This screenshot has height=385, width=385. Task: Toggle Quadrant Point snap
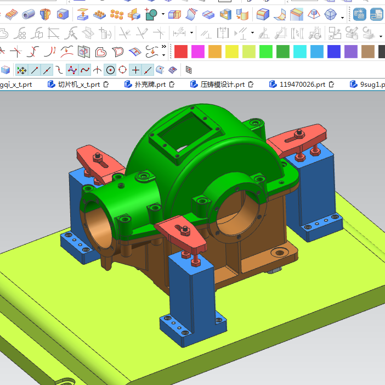coord(122,70)
